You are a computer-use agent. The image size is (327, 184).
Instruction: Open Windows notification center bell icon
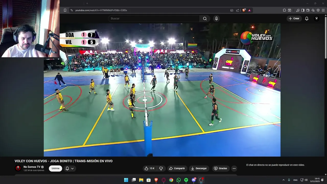(322, 180)
